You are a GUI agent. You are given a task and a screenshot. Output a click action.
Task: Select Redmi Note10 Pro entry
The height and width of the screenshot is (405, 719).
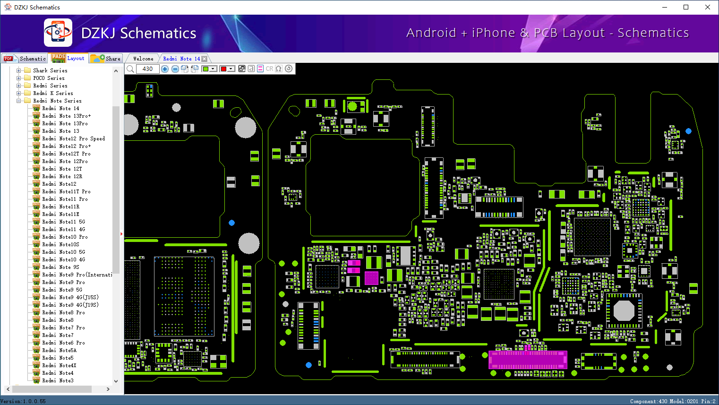(x=65, y=237)
